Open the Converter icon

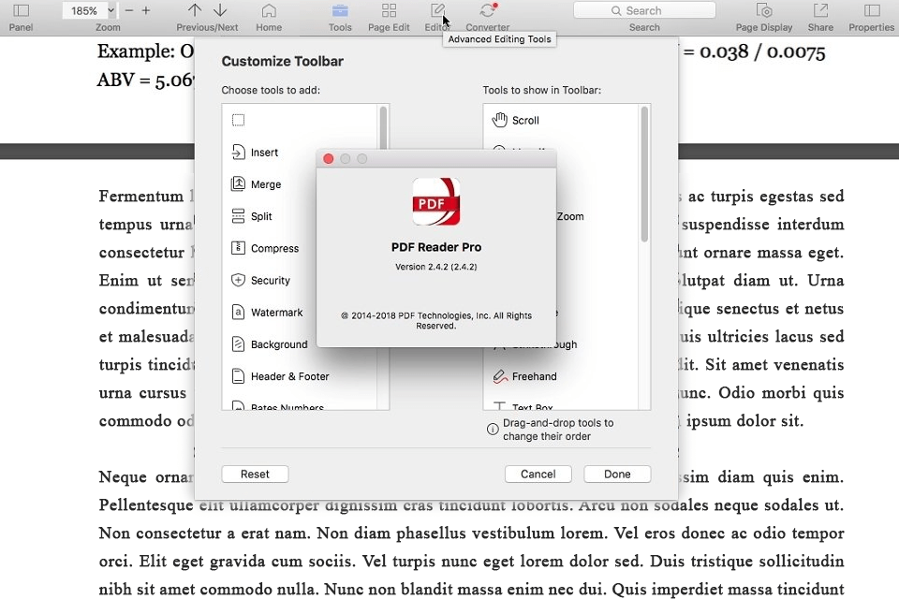pos(487,10)
